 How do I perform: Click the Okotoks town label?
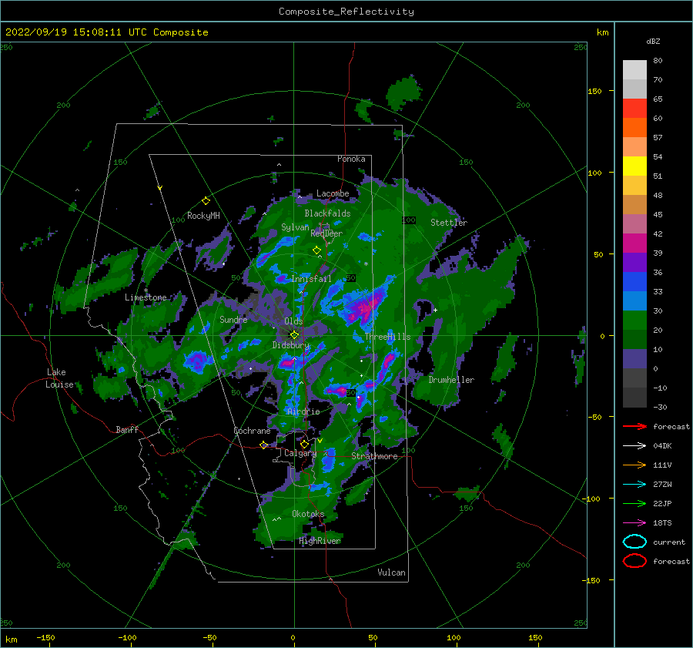click(x=308, y=513)
